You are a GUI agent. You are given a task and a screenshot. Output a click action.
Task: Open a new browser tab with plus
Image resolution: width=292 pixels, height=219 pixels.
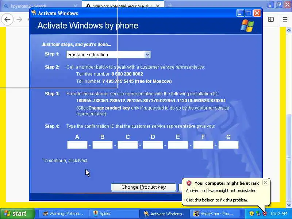pyautogui.click(x=170, y=5)
